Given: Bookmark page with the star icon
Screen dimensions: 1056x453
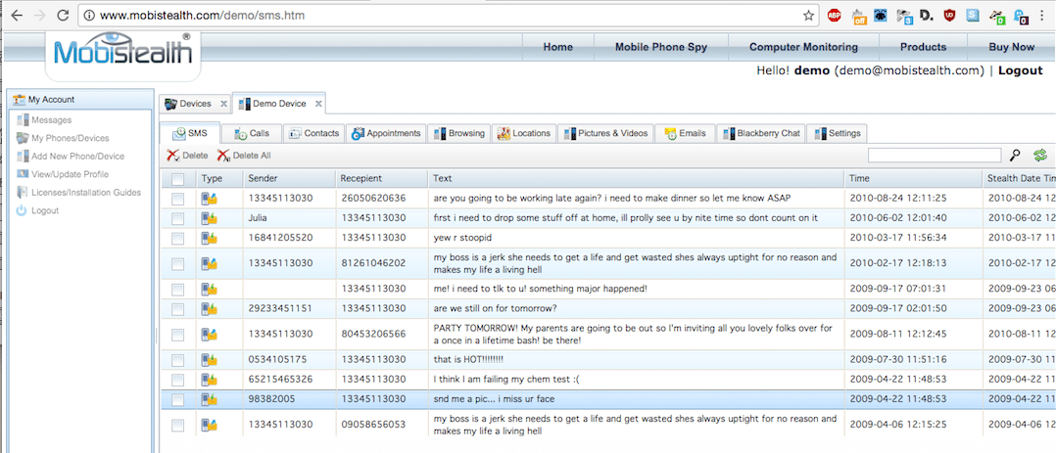Looking at the screenshot, I should click(808, 16).
